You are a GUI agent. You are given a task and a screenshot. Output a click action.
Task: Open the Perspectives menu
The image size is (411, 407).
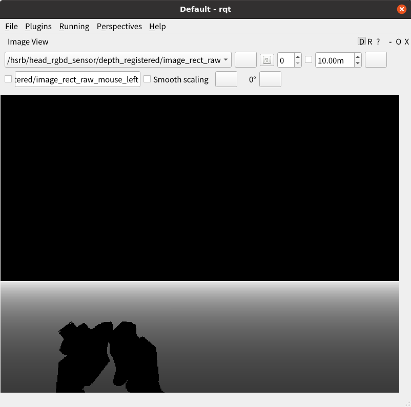click(119, 26)
